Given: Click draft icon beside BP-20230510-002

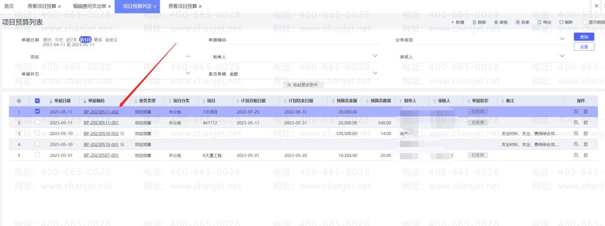Looking at the screenshot, I should [122, 134].
